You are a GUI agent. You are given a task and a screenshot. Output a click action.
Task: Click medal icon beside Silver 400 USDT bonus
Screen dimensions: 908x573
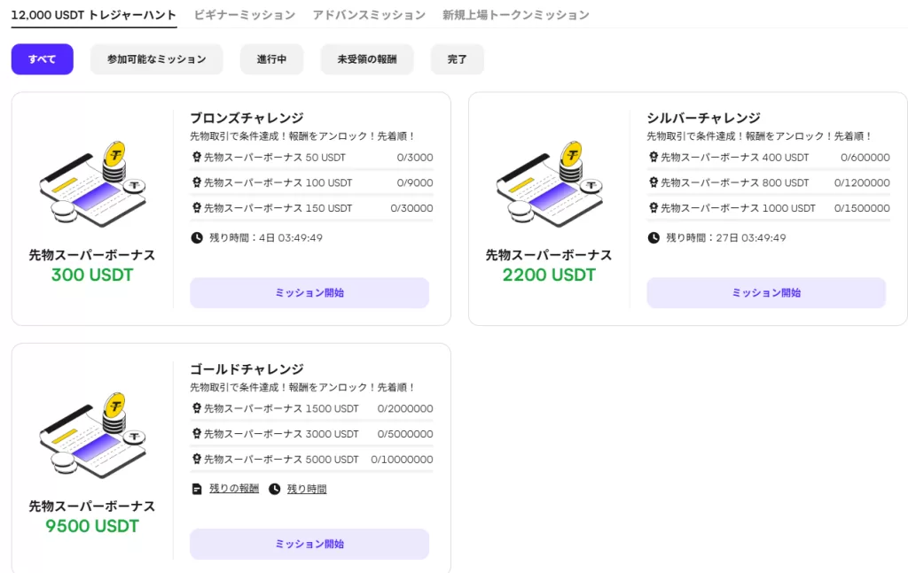tap(654, 158)
